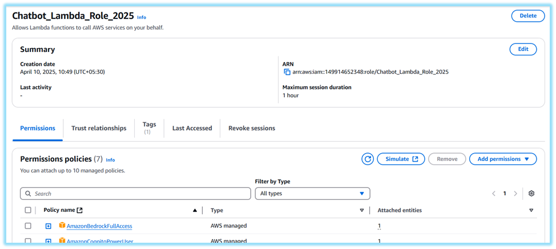The height and width of the screenshot is (249, 556).
Task: Click the creation date April 10, 2025 text
Action: coord(62,71)
